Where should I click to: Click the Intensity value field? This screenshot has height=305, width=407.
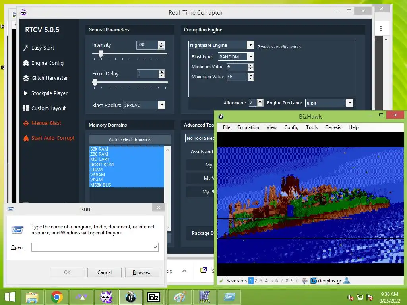(x=147, y=45)
